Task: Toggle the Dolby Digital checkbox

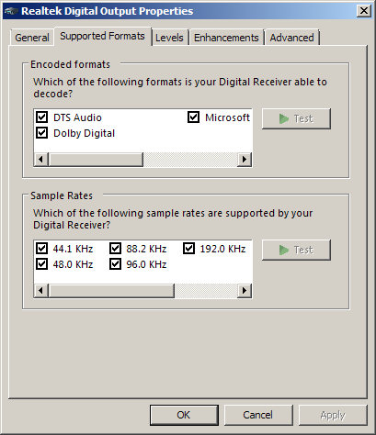Action: pos(41,133)
